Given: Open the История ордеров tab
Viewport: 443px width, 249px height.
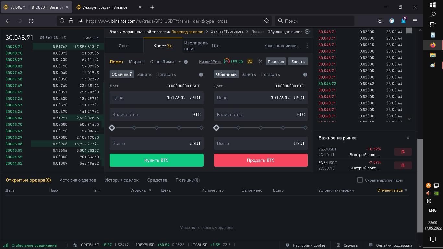Looking at the screenshot, I should (78, 180).
